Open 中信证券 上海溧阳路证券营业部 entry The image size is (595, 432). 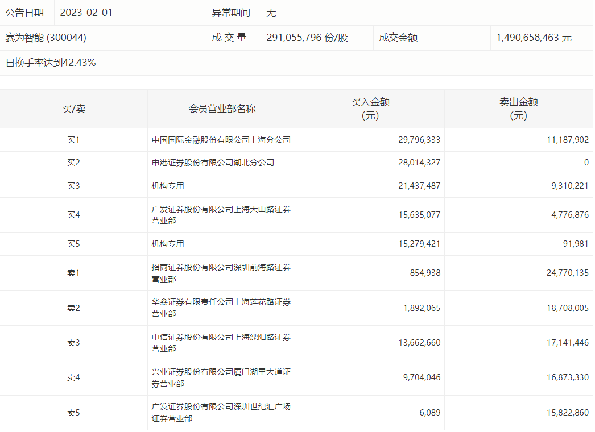[x=221, y=343]
